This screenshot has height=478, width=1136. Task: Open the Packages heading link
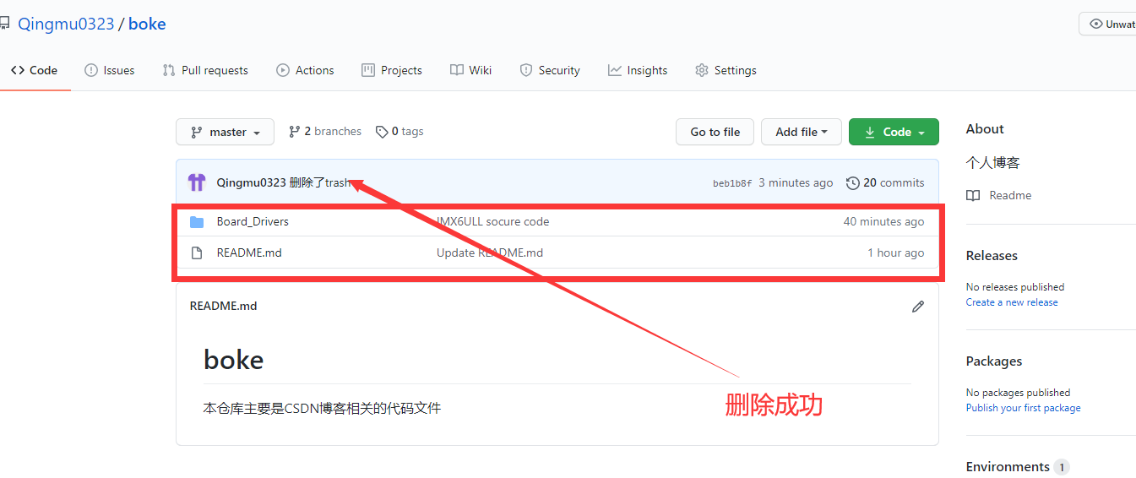[994, 361]
